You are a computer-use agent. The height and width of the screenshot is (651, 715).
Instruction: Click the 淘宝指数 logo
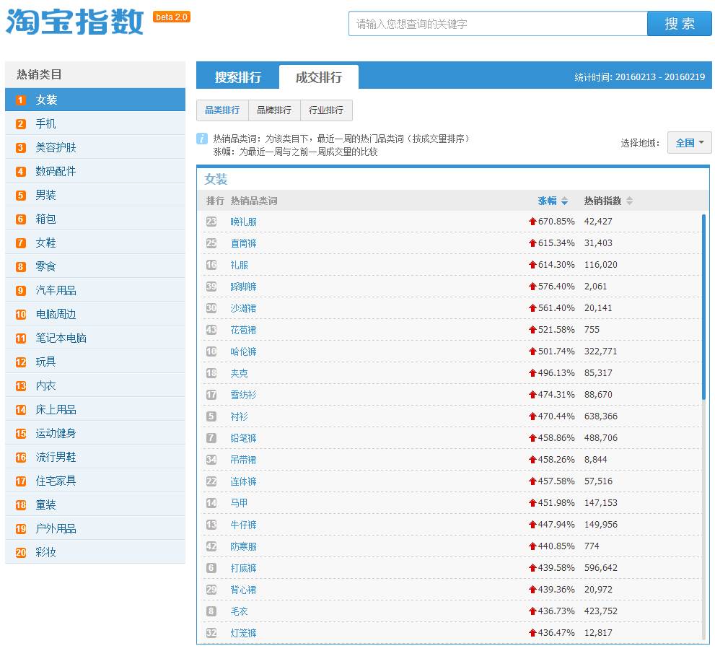pos(75,22)
